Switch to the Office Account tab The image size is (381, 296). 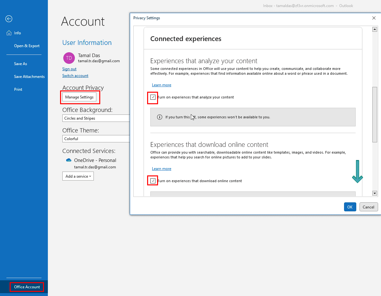27,287
